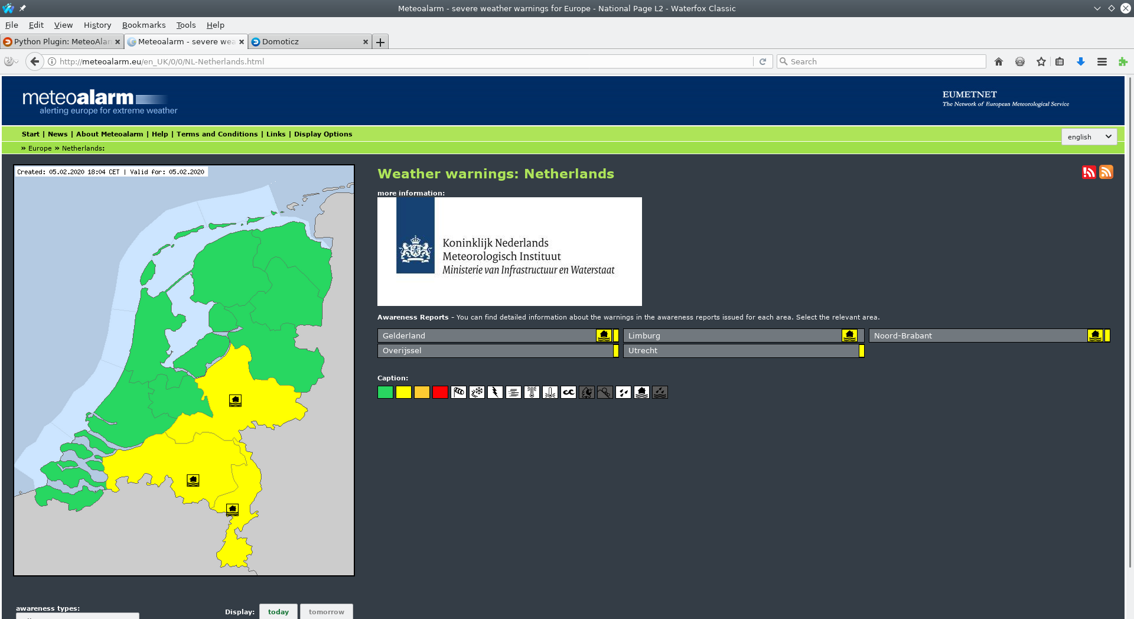Image resolution: width=1134 pixels, height=619 pixels.
Task: Click the avalanche icon in the caption
Action: click(x=605, y=392)
